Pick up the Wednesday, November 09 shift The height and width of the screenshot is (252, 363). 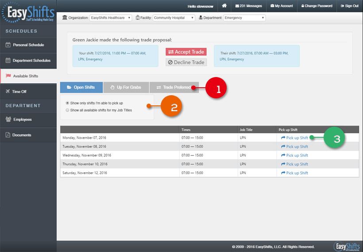tap(294, 155)
